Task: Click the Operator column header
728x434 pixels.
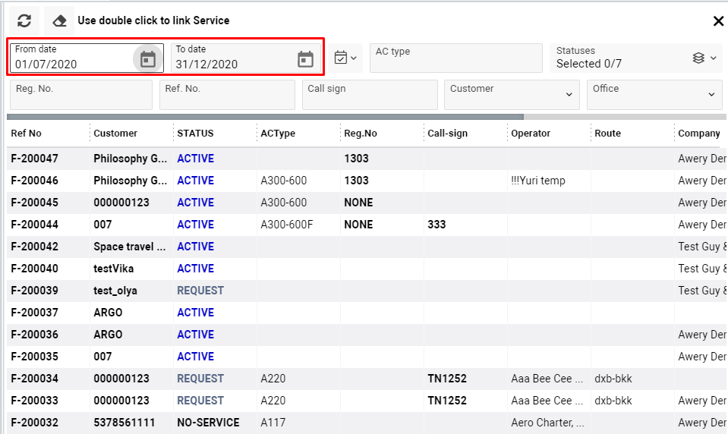Action: (x=531, y=134)
